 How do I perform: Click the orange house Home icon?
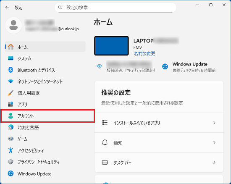click(x=10, y=47)
